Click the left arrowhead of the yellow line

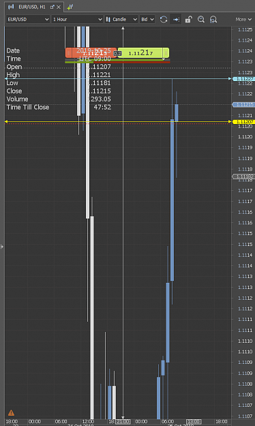(x=6, y=121)
